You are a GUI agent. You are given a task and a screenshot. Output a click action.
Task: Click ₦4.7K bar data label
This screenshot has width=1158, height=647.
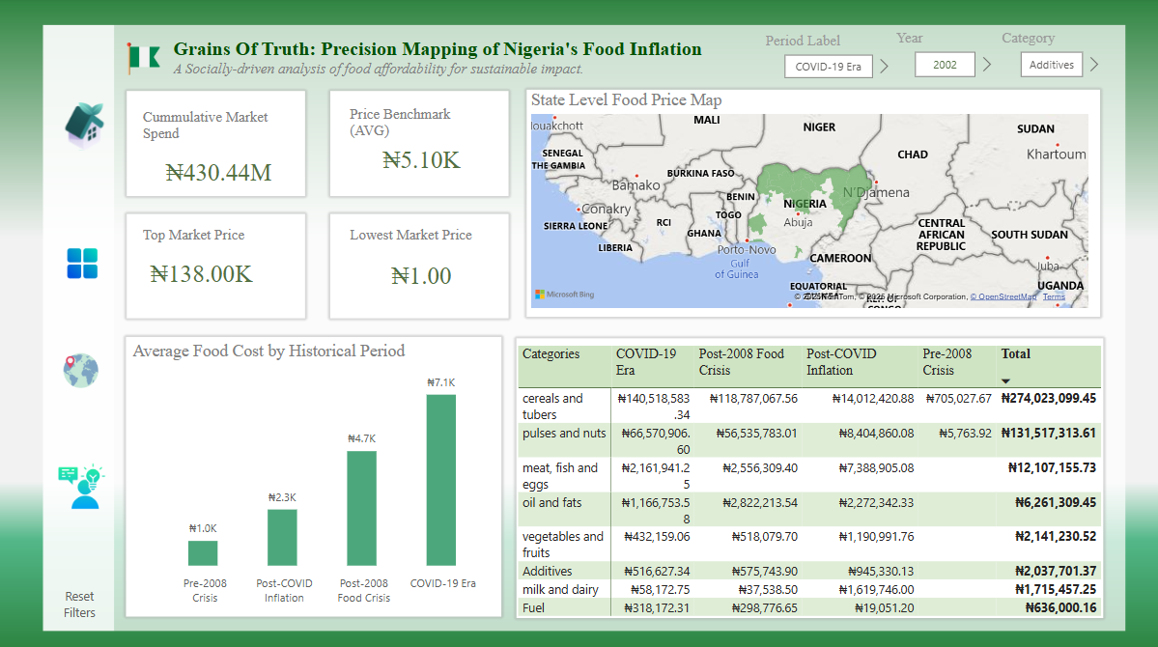(362, 438)
